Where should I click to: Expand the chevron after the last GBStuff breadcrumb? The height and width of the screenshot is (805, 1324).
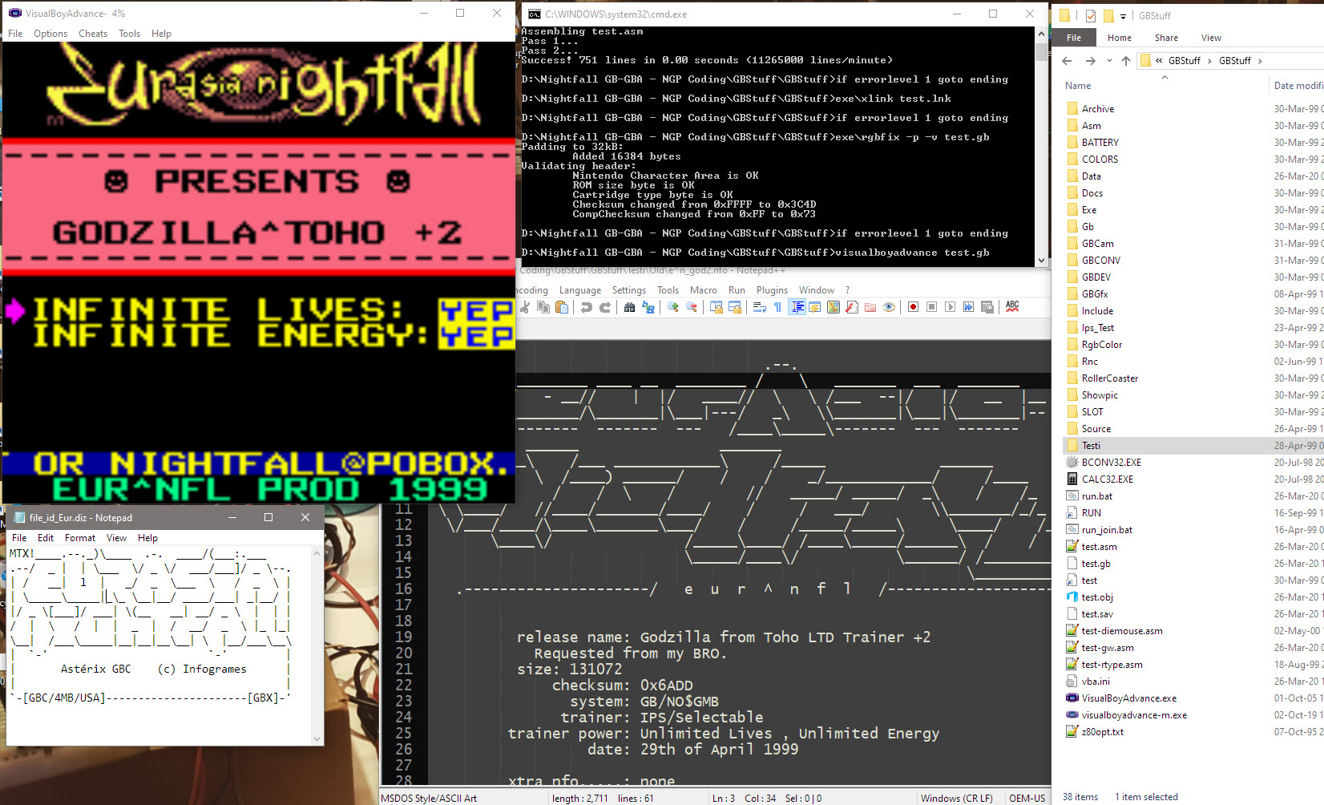coord(1260,61)
